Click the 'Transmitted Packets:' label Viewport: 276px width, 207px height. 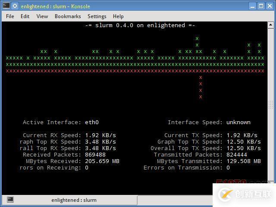click(x=188, y=155)
